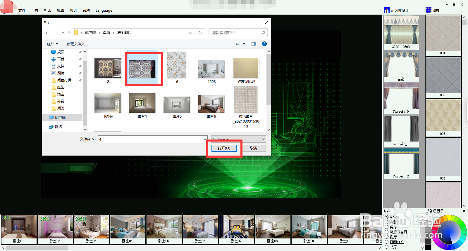Screen dimensions: 468x251
Task: Select the 卧室 scene radio button
Action: click(387, 217)
